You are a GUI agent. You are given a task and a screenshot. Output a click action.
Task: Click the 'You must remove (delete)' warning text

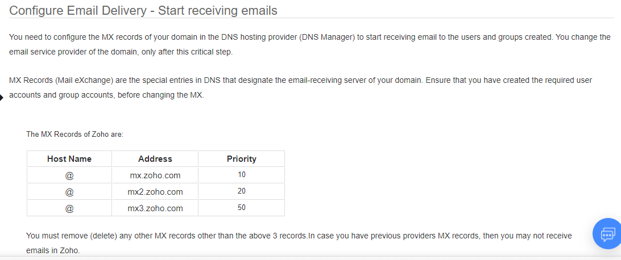click(299, 235)
